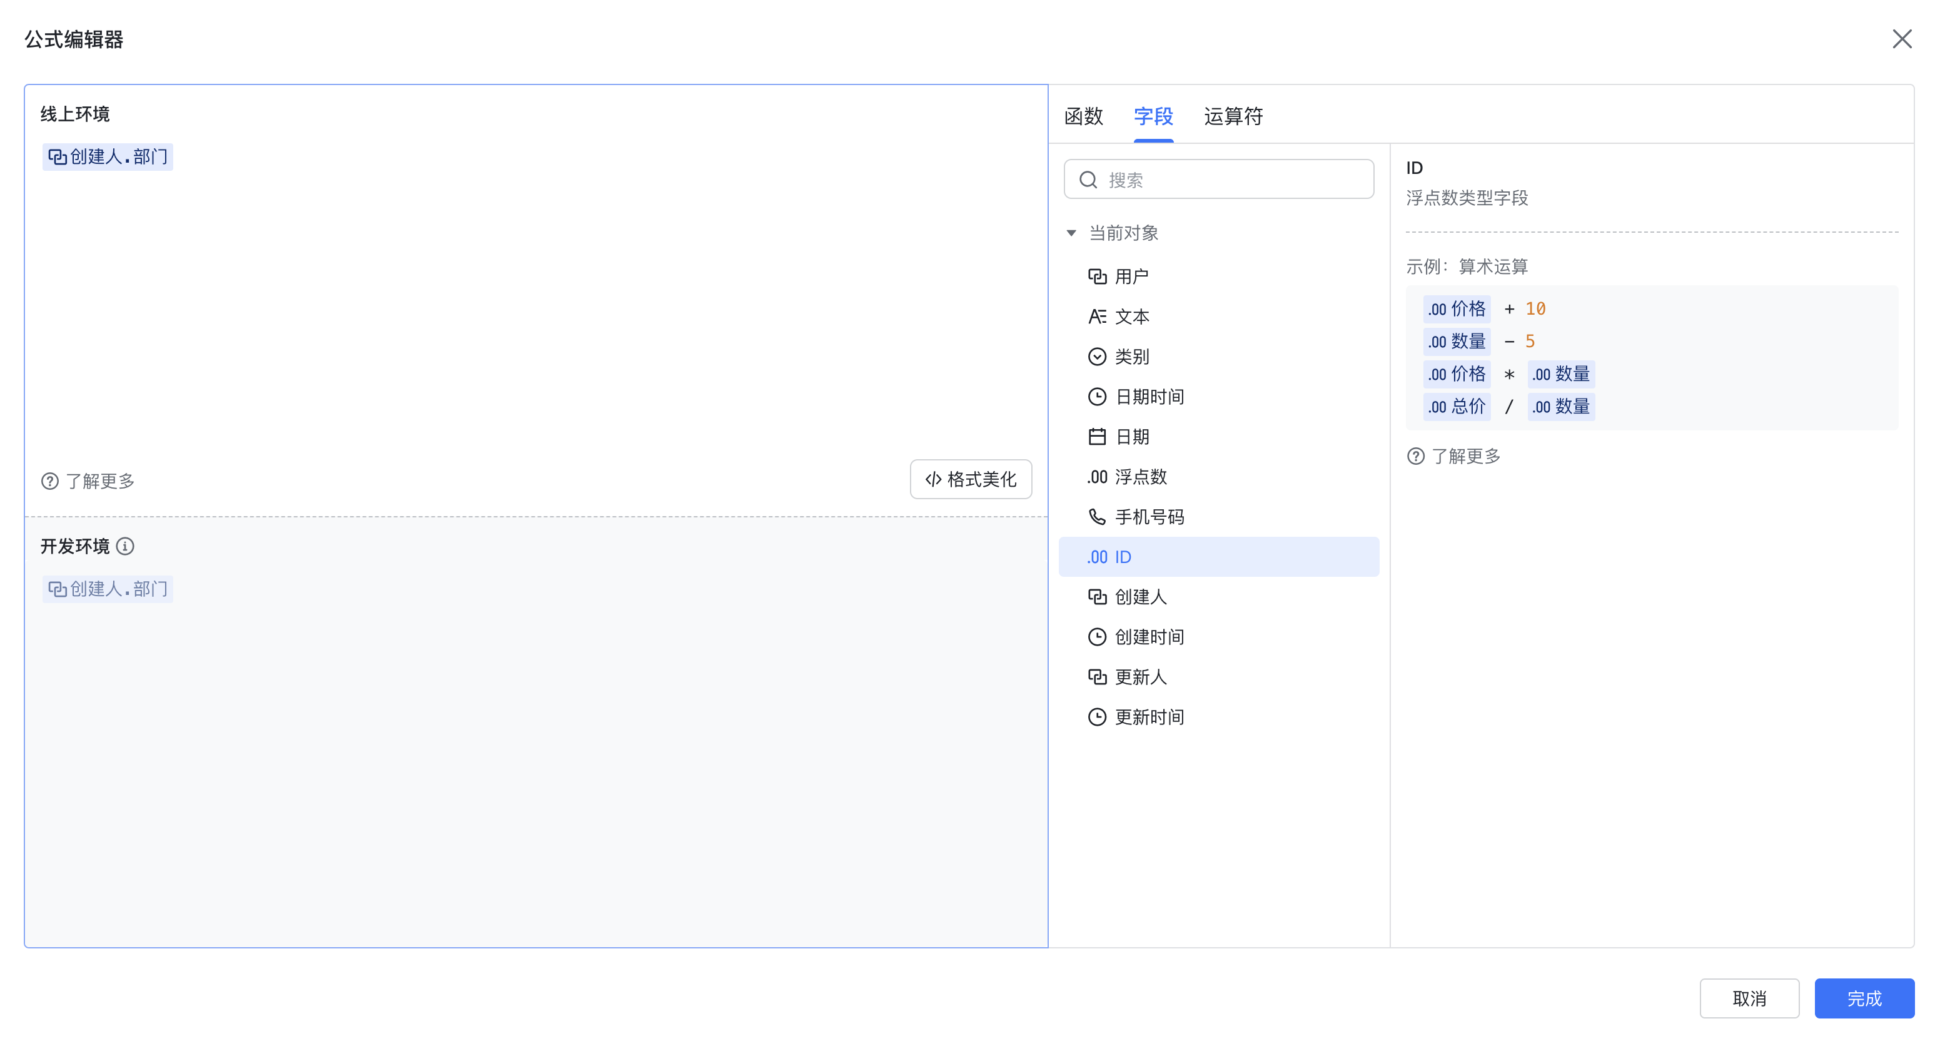Click the magnifier icon in search box
This screenshot has width=1940, height=1041.
tap(1088, 180)
